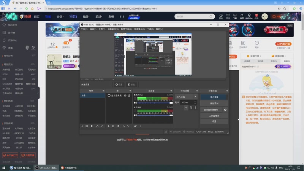Undock the scenes panel via header icon
The image size is (304, 171).
(x=103, y=91)
